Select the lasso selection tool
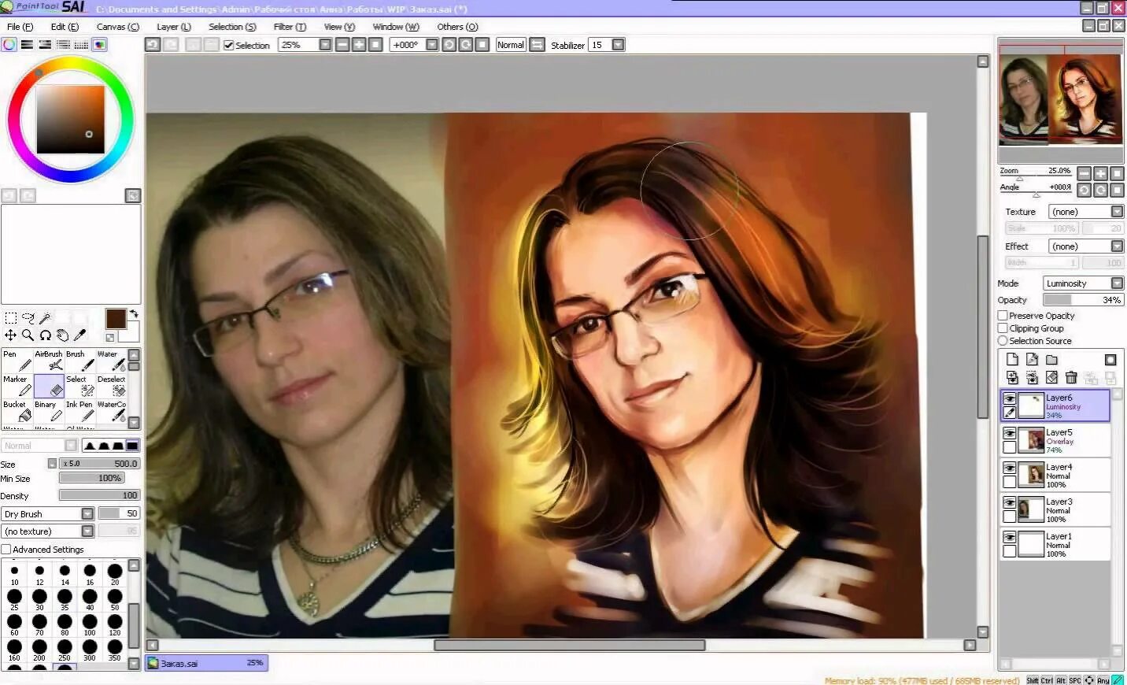The image size is (1127, 685). [x=28, y=318]
